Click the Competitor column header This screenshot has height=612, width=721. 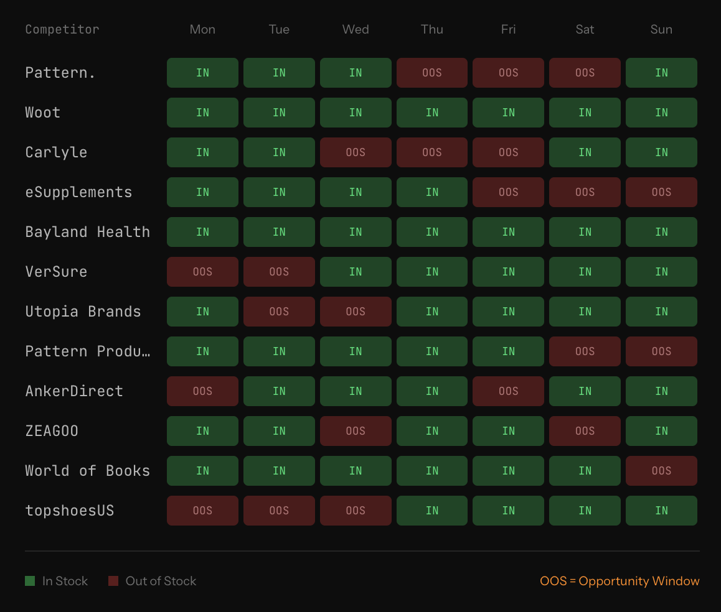[x=62, y=29]
